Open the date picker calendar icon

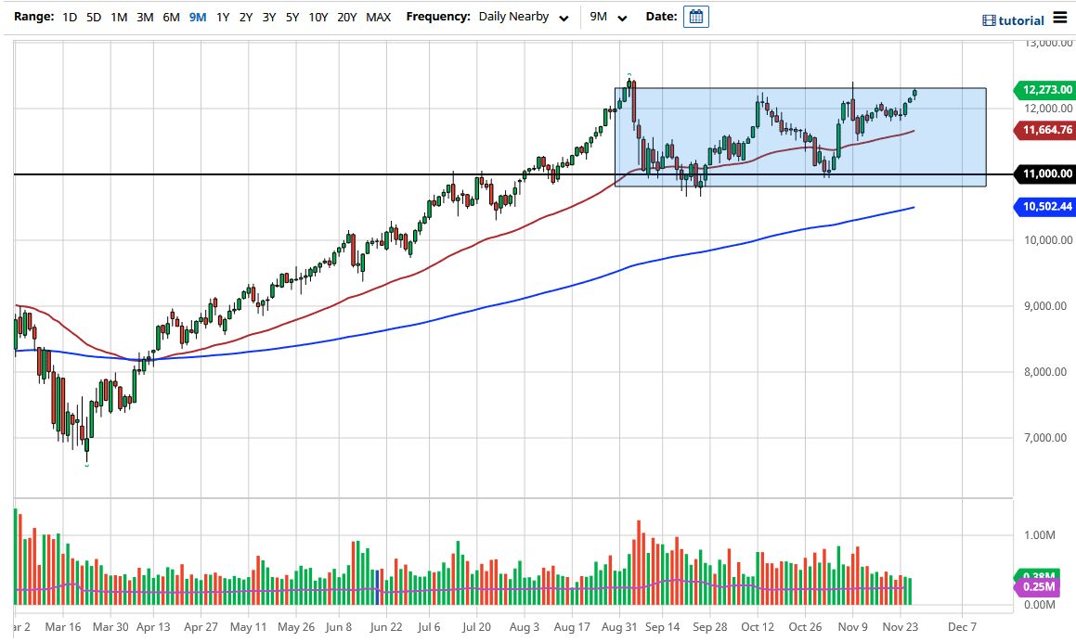(x=695, y=16)
